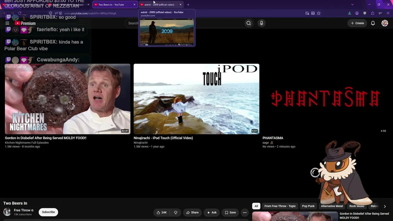393x221 pixels.
Task: Open browser downloads arrow icon
Action: point(349,13)
